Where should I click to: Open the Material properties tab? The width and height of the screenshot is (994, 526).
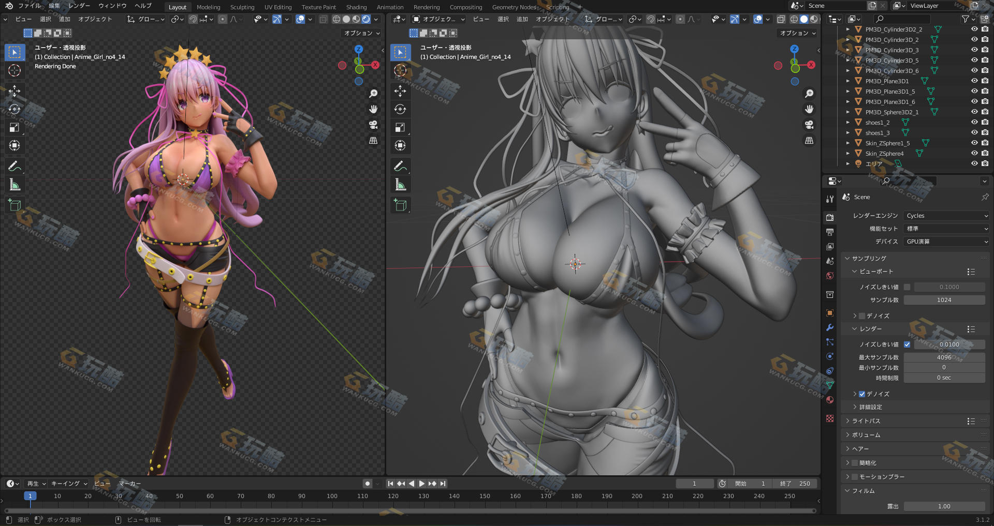point(830,400)
